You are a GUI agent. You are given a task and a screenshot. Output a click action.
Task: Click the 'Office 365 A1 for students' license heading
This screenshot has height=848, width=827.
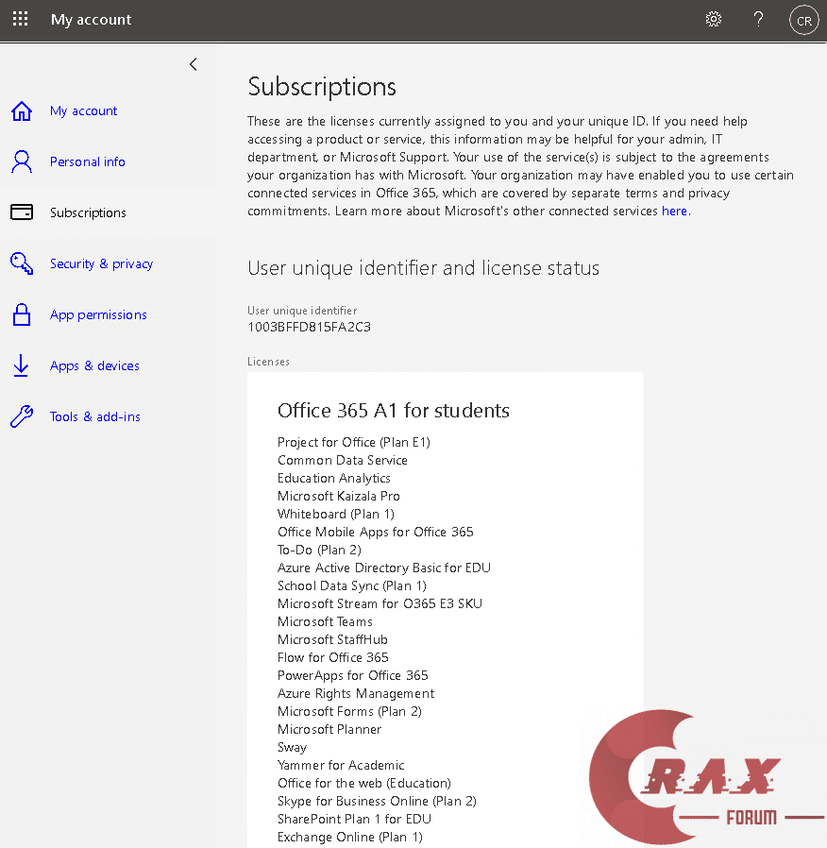pos(394,411)
